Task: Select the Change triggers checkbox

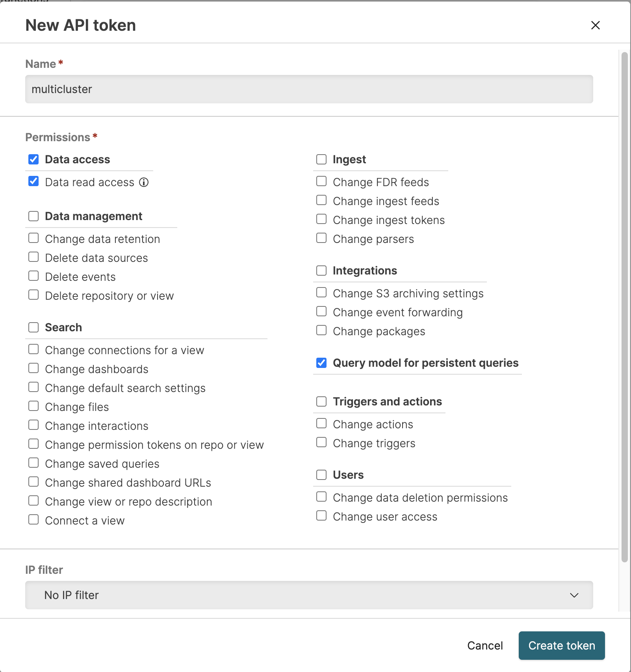Action: point(321,442)
